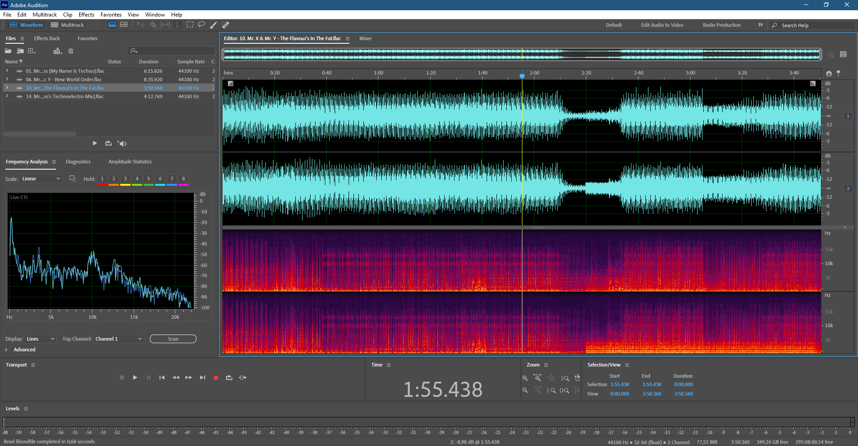Select the Spot Healing Brush tool
This screenshot has height=446, width=858.
point(226,25)
